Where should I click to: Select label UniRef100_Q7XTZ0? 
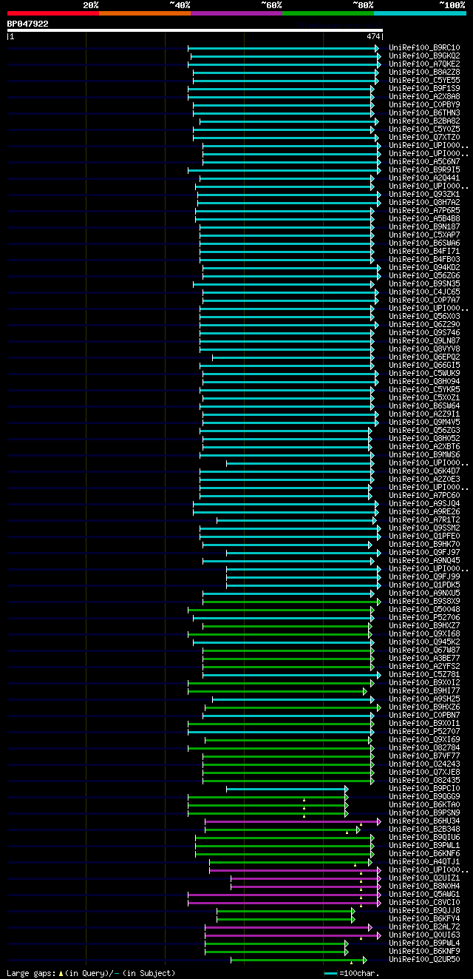(x=424, y=138)
